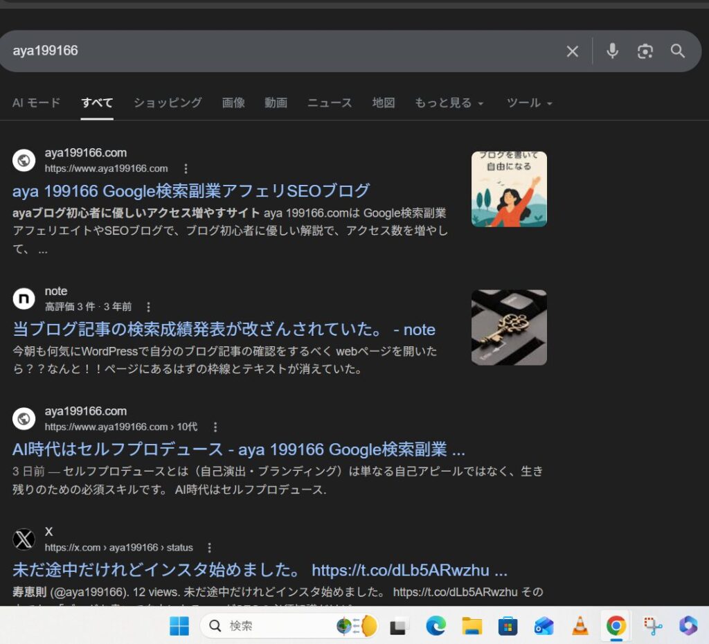Click the globe favicon of the AI時代 result
This screenshot has height=644, width=709.
pyautogui.click(x=24, y=419)
